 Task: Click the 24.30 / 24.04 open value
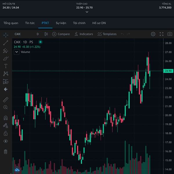click(x=11, y=8)
